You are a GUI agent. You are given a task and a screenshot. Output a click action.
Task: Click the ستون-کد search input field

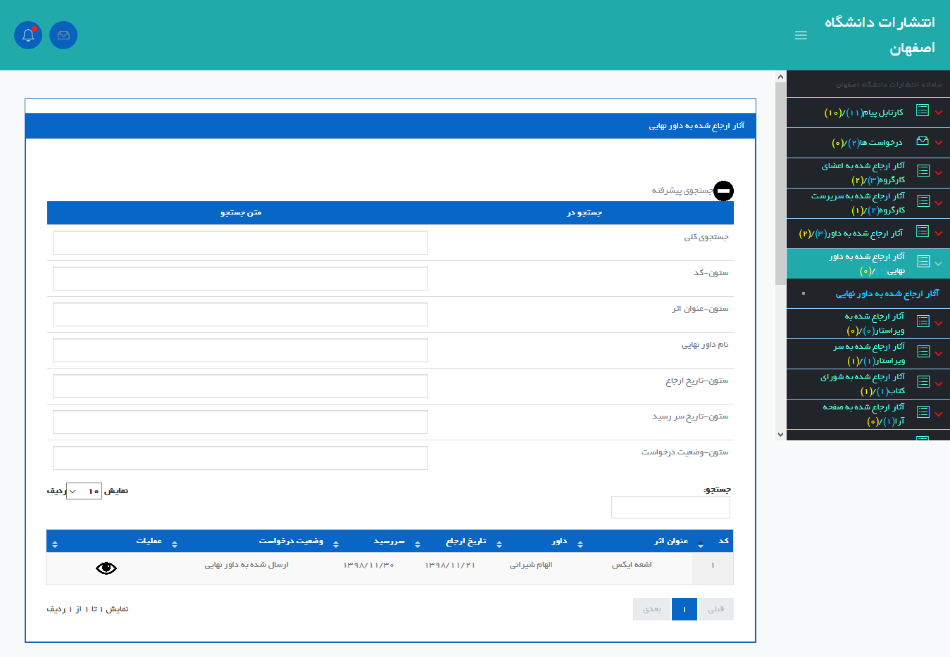coord(240,279)
